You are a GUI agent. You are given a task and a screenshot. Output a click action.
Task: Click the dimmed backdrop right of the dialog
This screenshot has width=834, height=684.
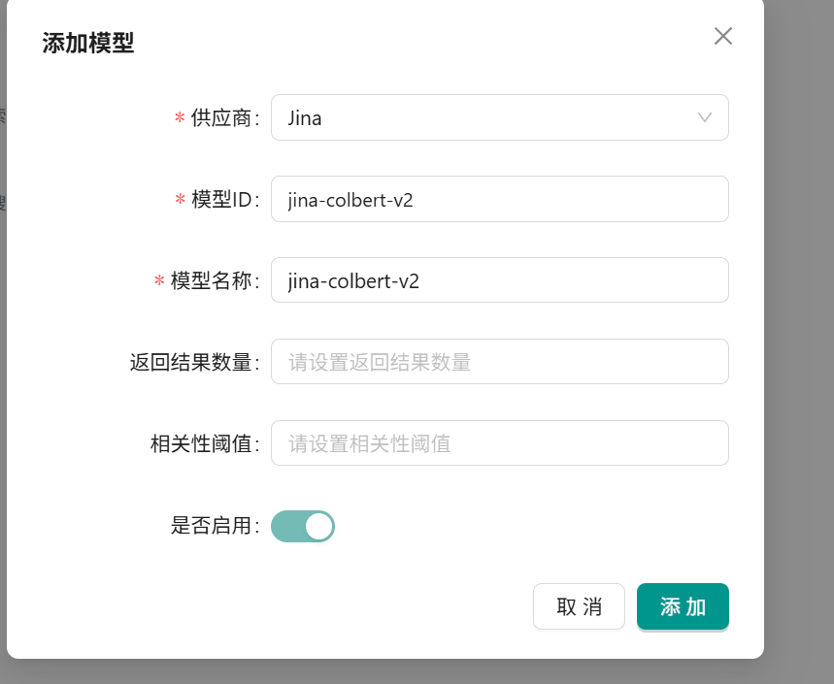coord(798,340)
